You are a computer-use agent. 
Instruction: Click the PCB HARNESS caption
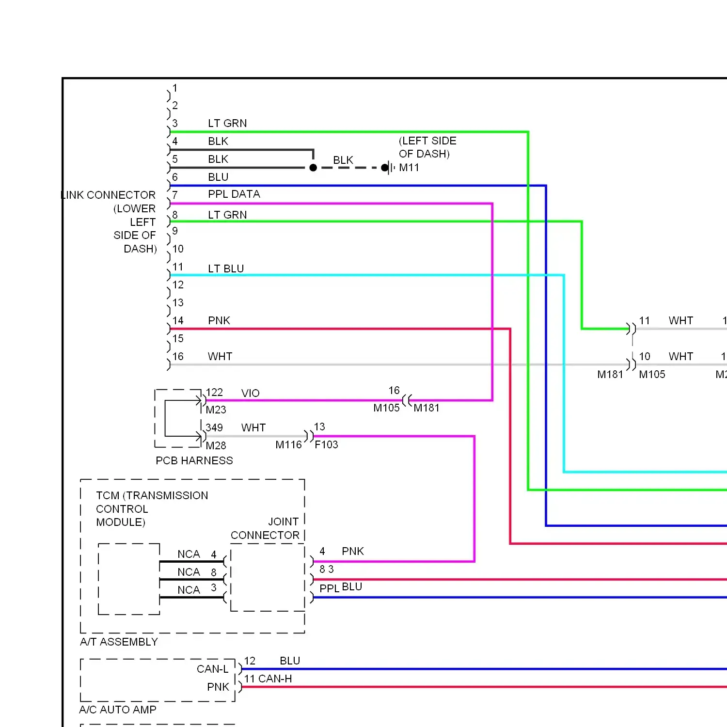pyautogui.click(x=194, y=460)
